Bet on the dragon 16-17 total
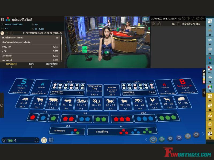The width and height of the screenshot is (214, 160). [82, 103]
